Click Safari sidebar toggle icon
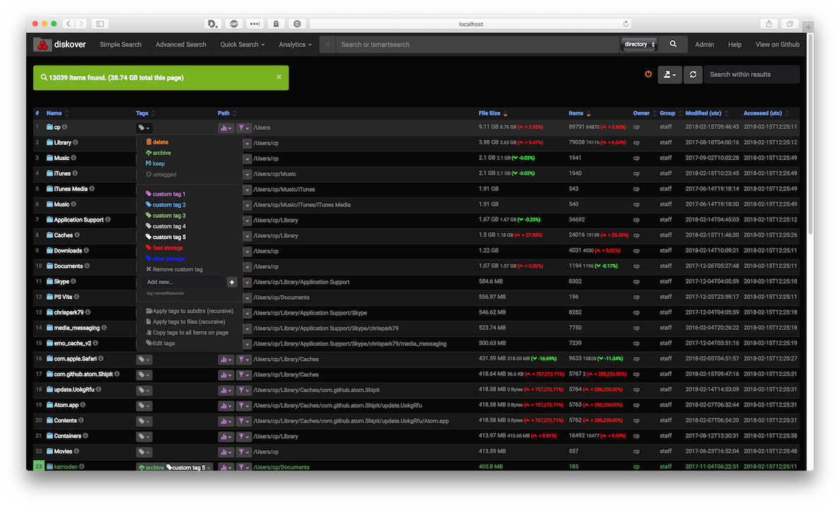840x508 pixels. click(100, 23)
